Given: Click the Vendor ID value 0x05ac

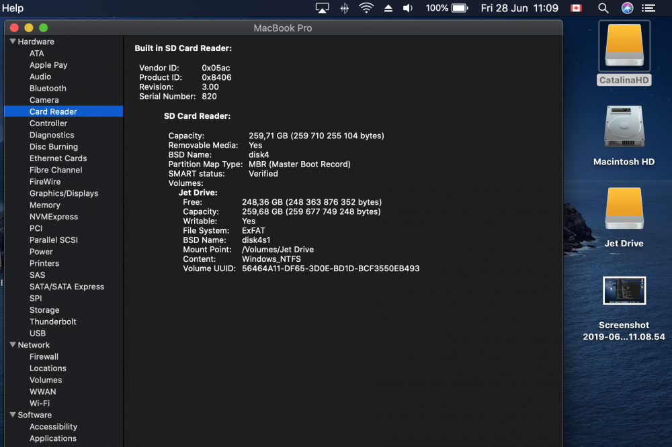Looking at the screenshot, I should [x=216, y=68].
